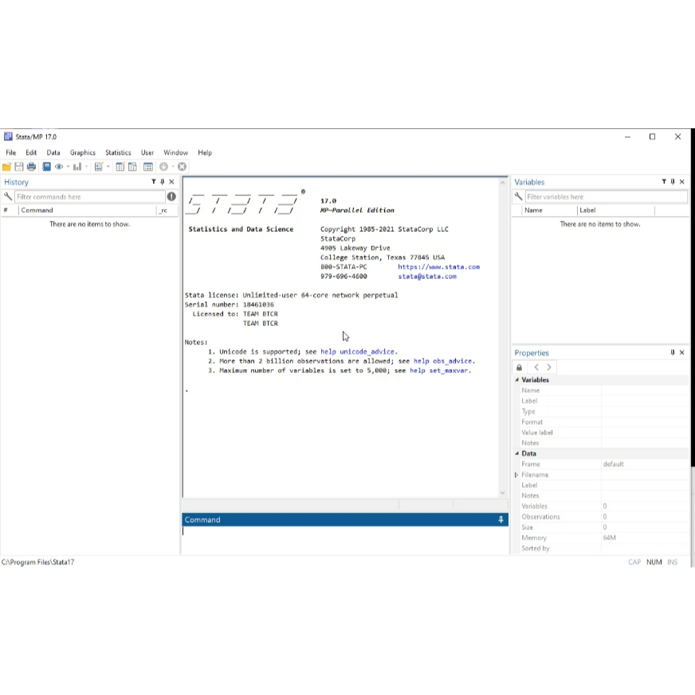
Task: Click the Open file folder icon
Action: tap(6, 167)
